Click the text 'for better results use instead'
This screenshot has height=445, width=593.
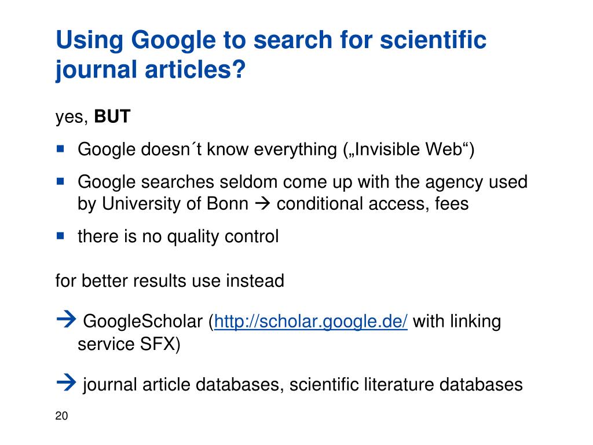tap(170, 281)
